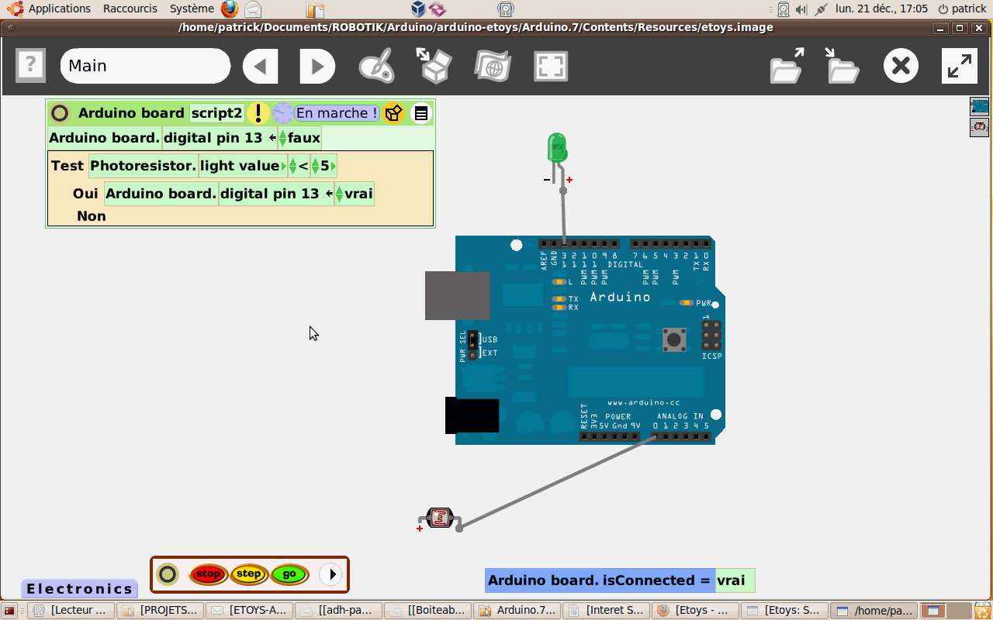Rename the script2 label

[217, 113]
